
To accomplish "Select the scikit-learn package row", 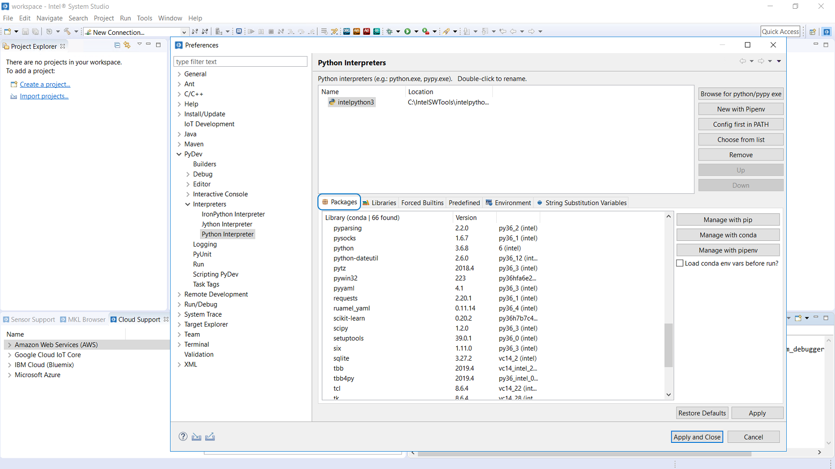I will click(x=349, y=318).
